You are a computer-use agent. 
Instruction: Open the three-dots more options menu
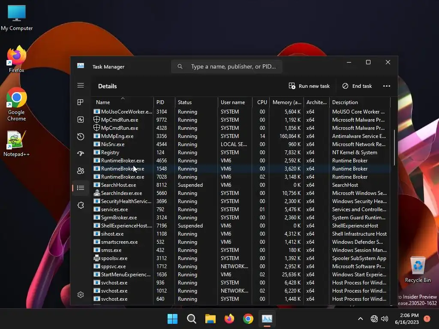tap(387, 86)
